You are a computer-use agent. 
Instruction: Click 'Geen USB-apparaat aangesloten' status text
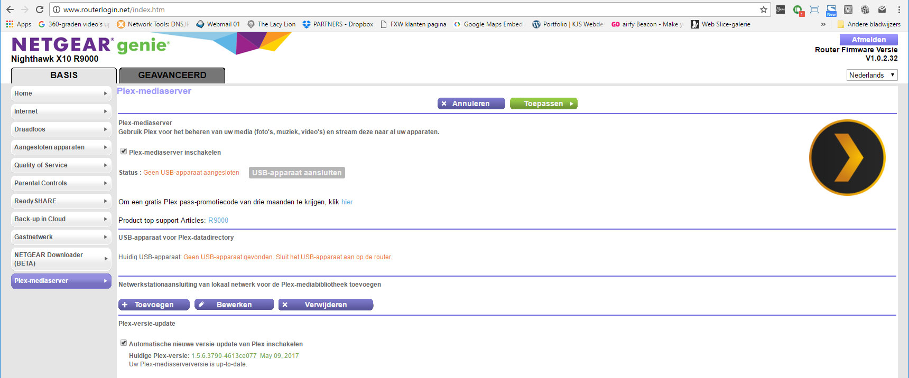[x=191, y=173]
